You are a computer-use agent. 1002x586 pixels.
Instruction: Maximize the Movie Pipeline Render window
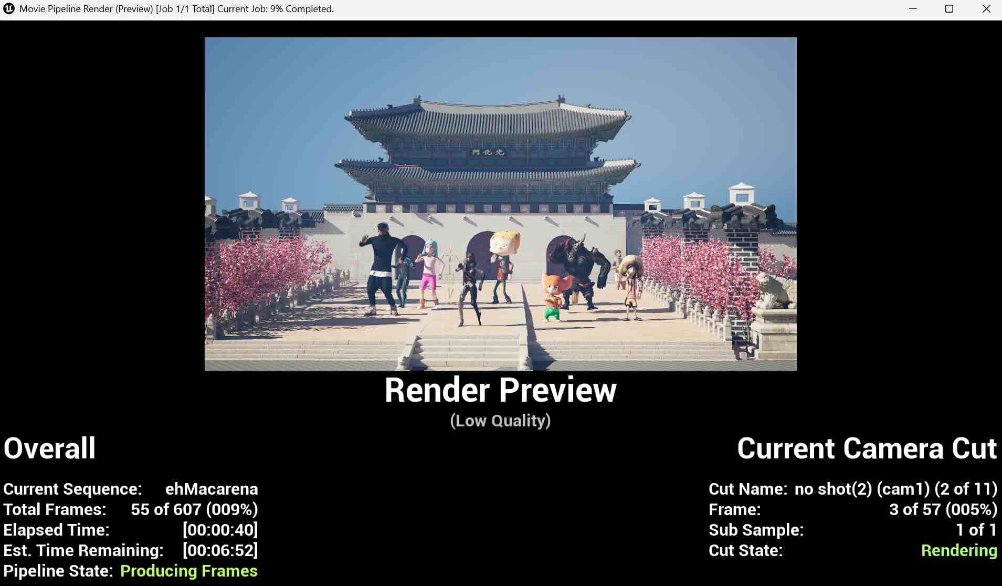(948, 8)
